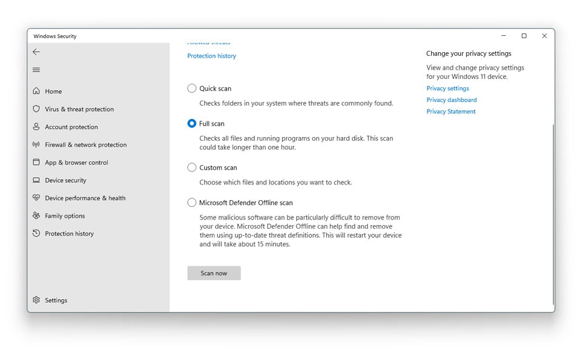
Task: Open the hamburger navigation menu icon
Action: [36, 70]
